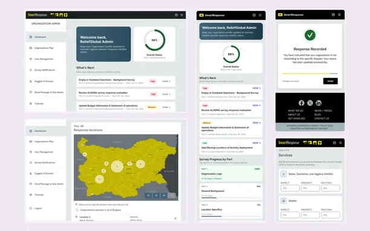Click the LinkedIn icon in the black footer
This screenshot has width=370, height=231.
319,103
